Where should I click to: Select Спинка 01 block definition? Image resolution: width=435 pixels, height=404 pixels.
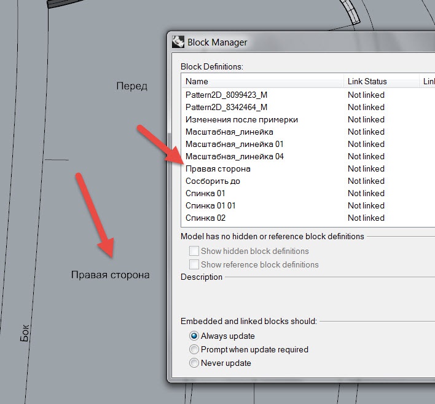(x=205, y=193)
